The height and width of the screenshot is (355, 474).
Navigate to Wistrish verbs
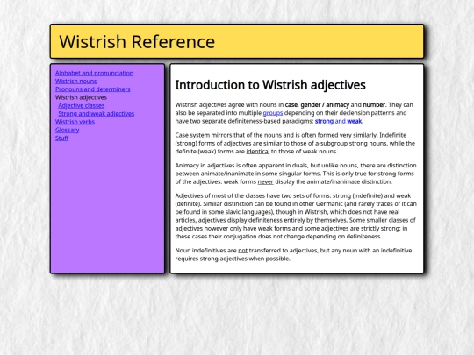[75, 122]
